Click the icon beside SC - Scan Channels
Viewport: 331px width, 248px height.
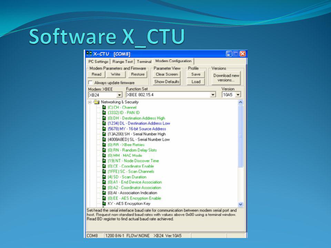pyautogui.click(x=104, y=172)
